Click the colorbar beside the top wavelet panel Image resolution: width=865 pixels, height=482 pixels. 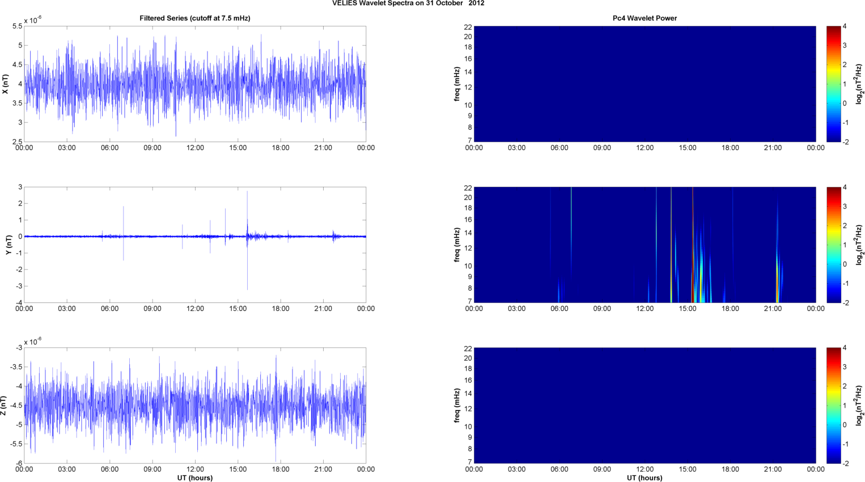tap(833, 84)
